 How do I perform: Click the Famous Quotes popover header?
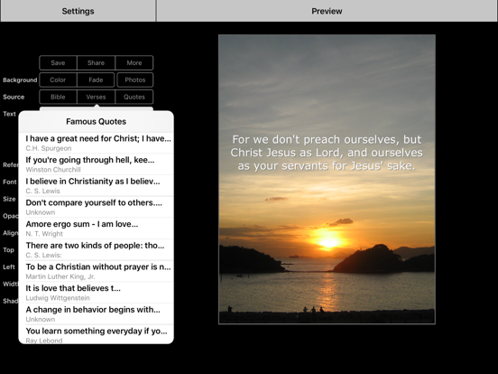point(97,121)
